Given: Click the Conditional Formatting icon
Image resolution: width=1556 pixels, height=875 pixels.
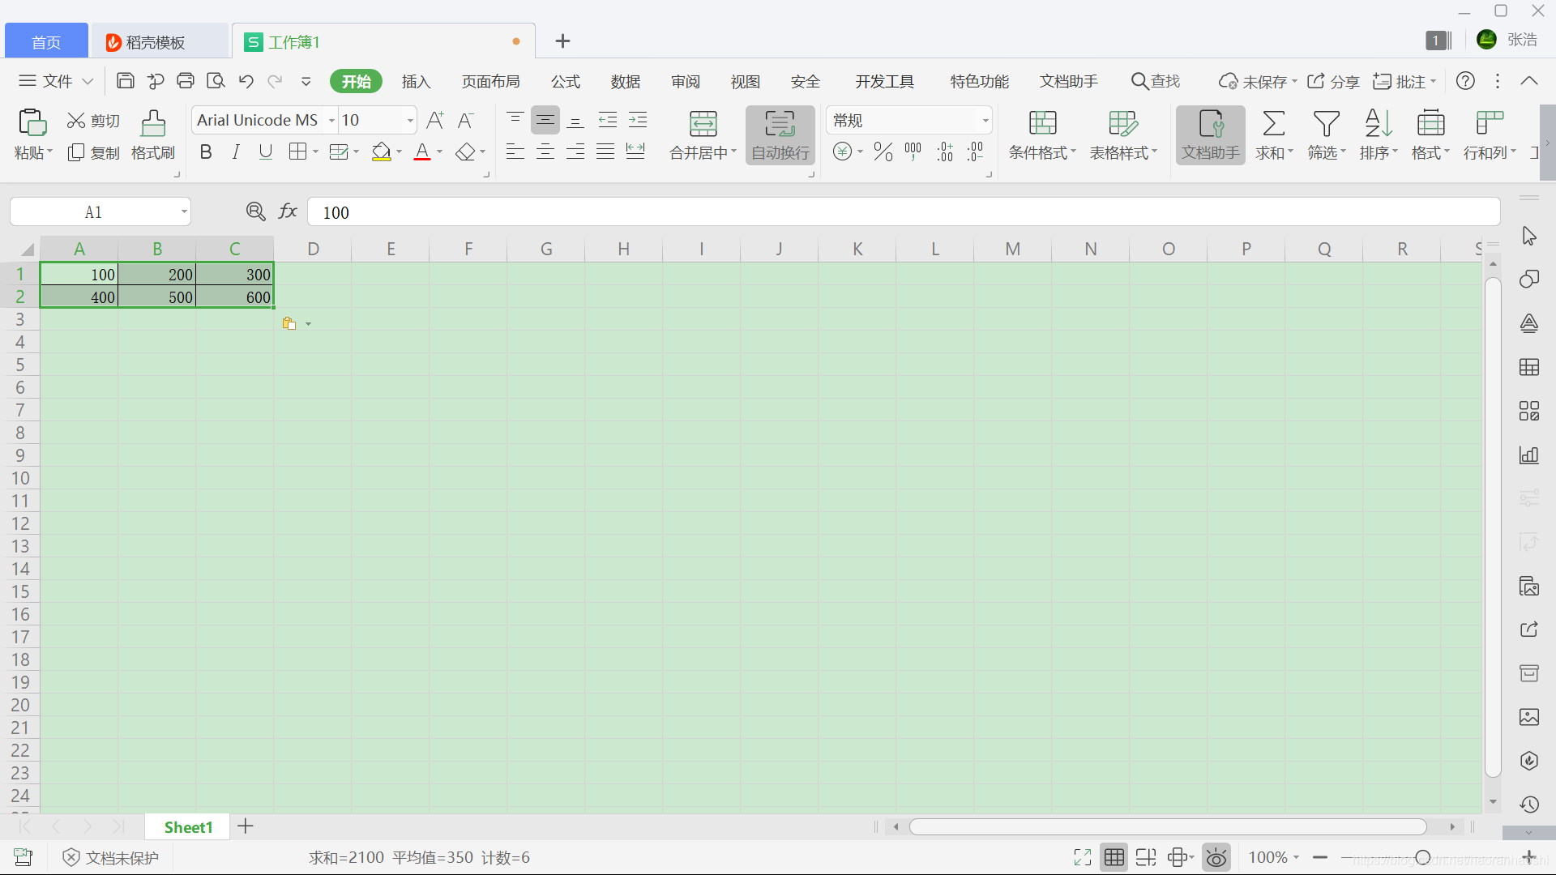Looking at the screenshot, I should click(x=1042, y=124).
